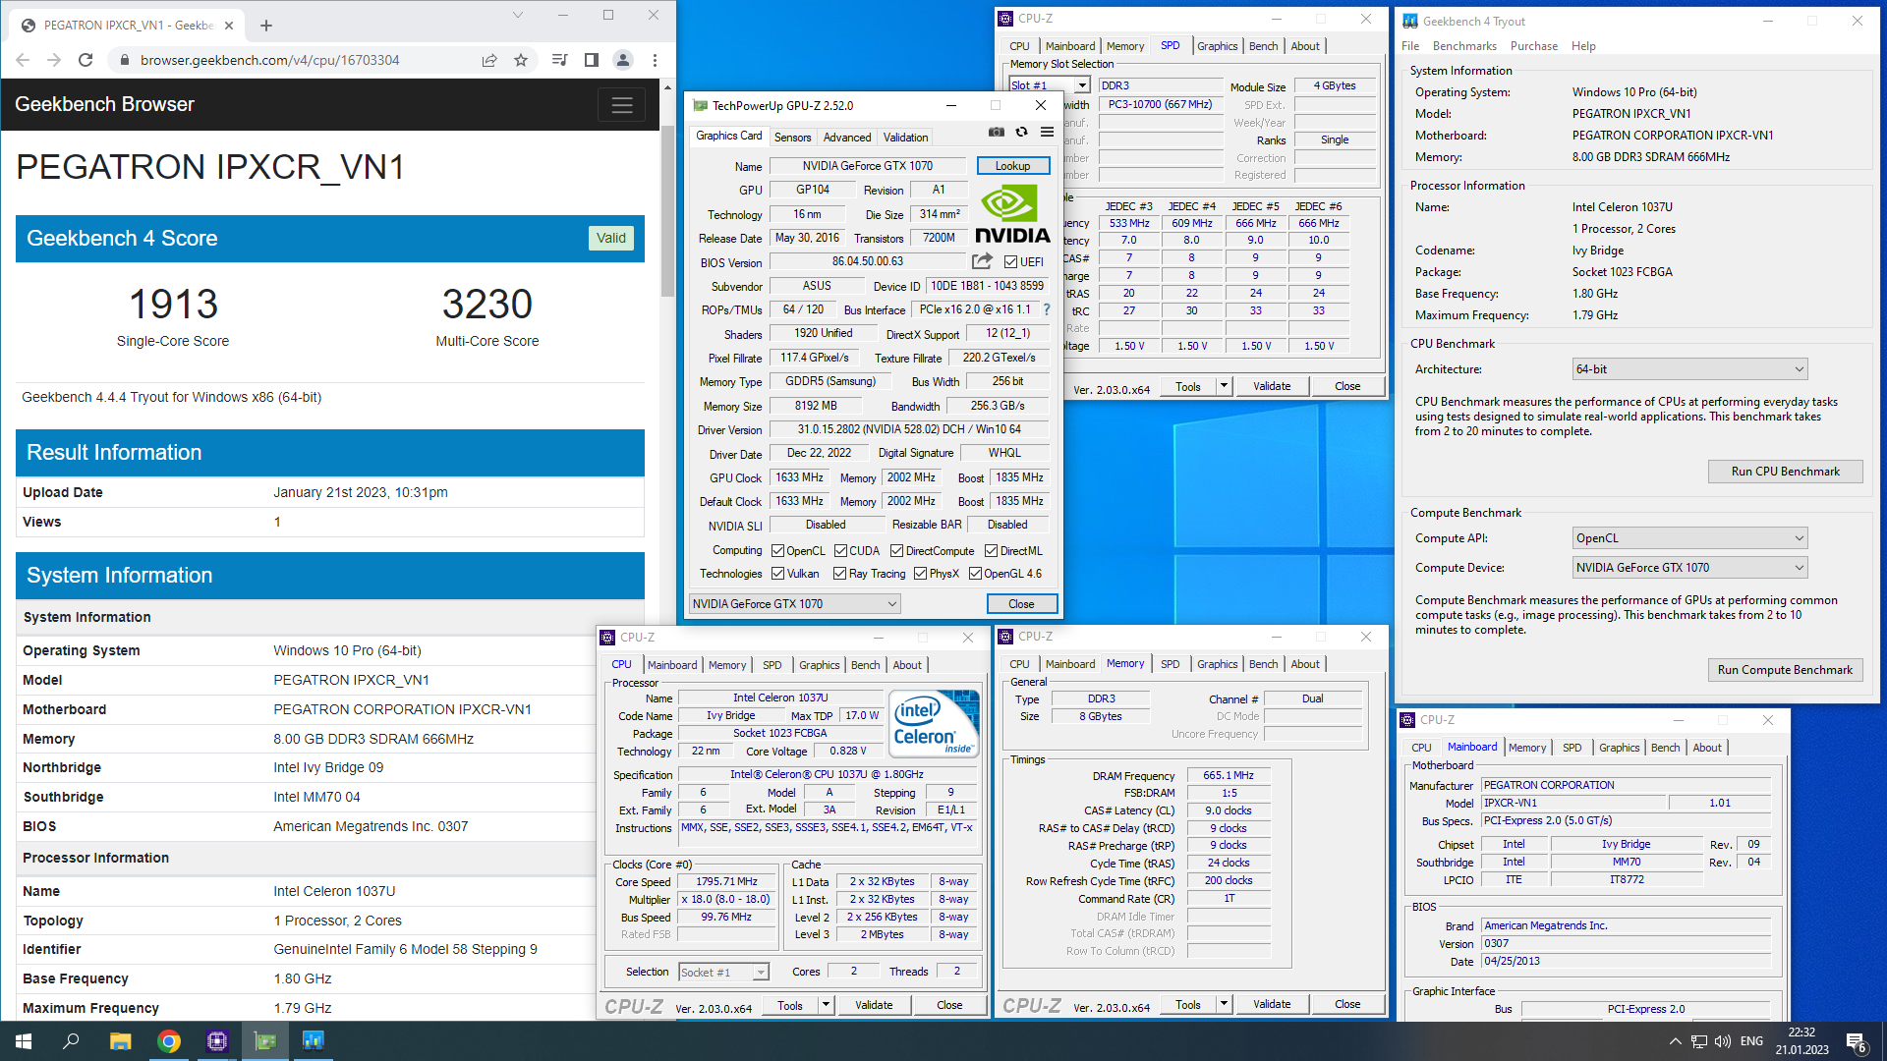
Task: Click the ENG language indicator
Action: (x=1751, y=1041)
